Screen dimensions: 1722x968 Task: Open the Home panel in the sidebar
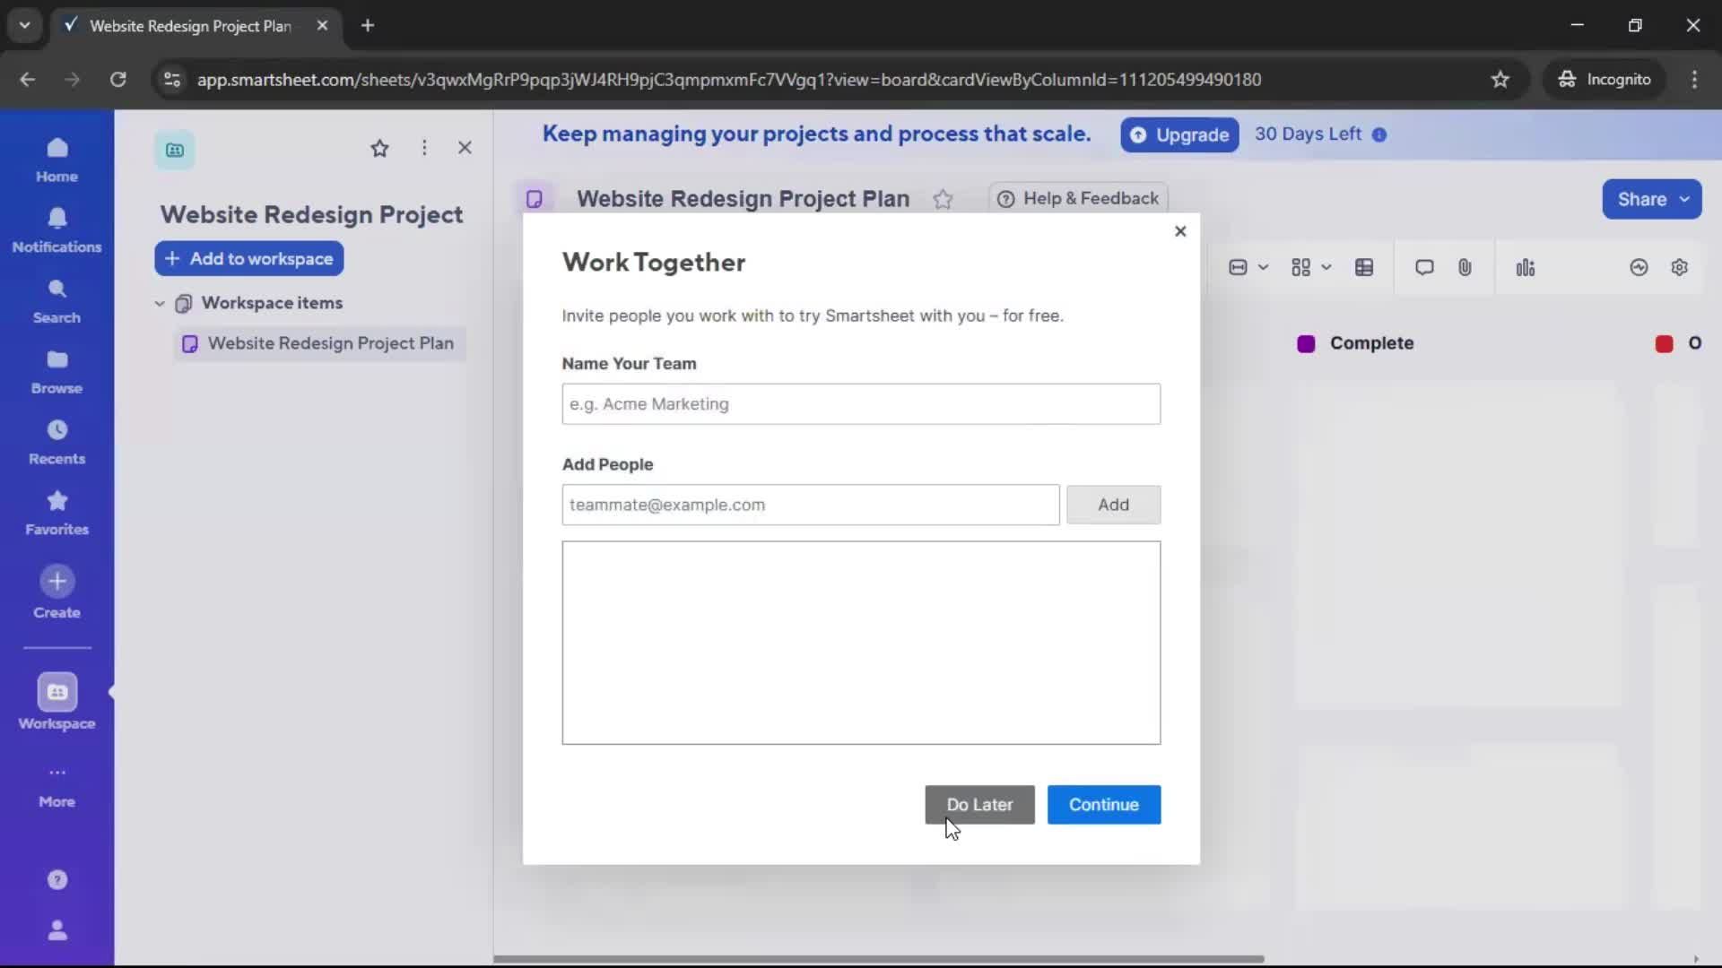pos(57,160)
